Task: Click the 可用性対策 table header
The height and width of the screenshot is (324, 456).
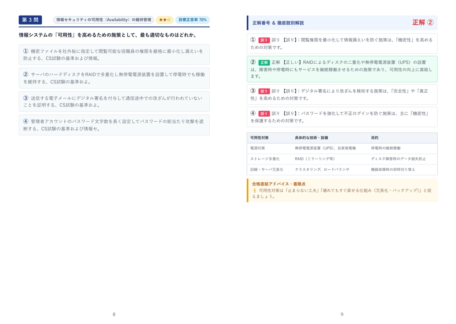Action: coord(260,138)
